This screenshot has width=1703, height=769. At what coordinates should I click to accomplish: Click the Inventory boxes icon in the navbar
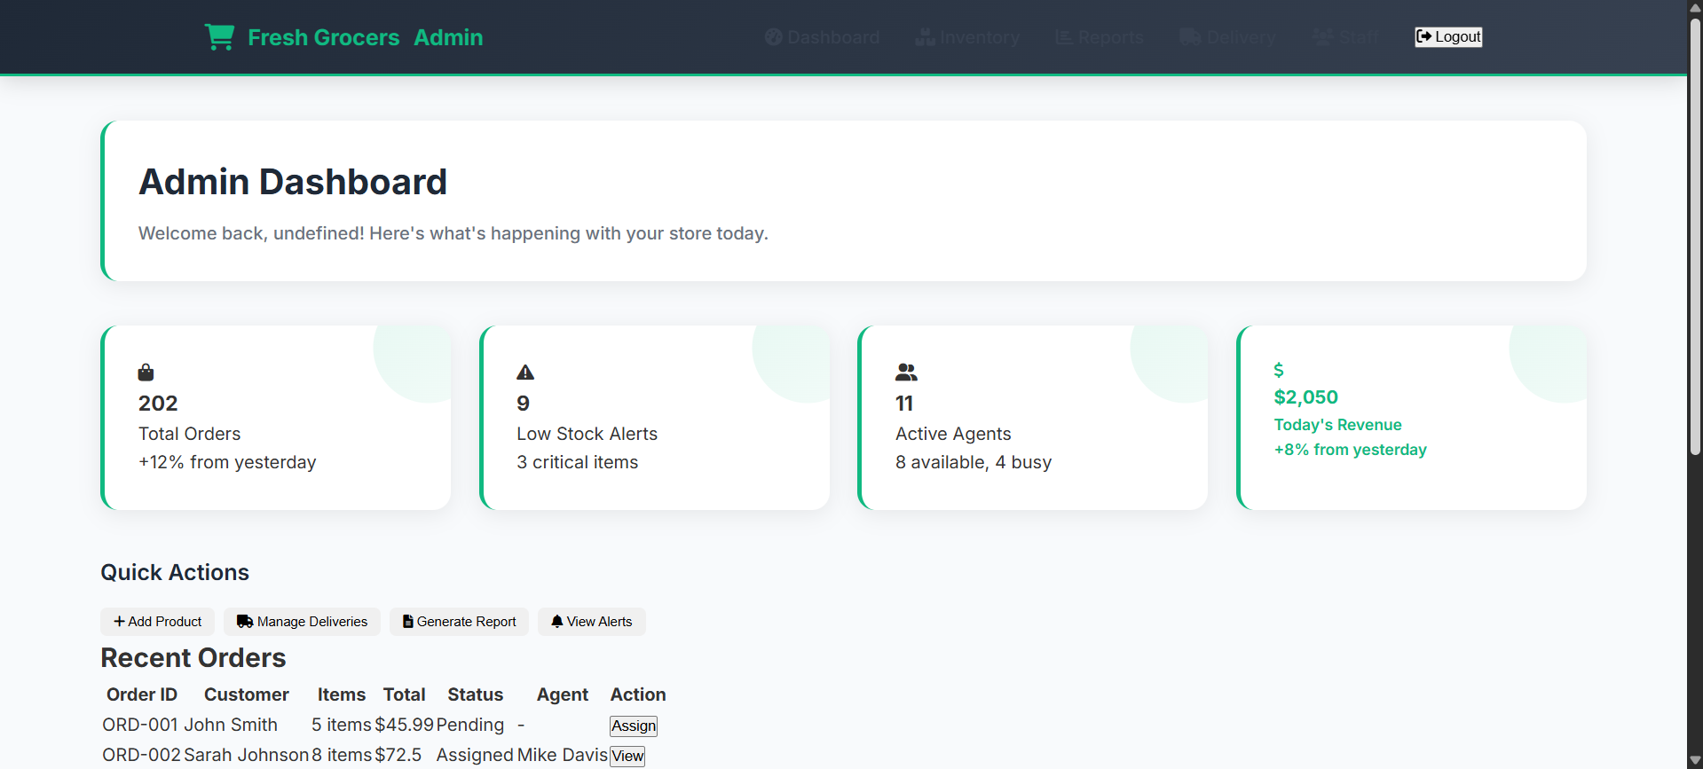tap(926, 37)
